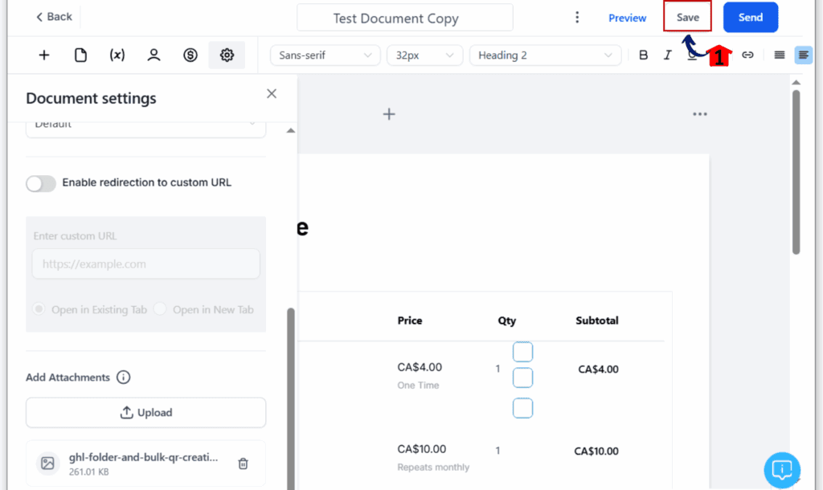Open the dollar sign payment icon
This screenshot has width=823, height=490.
190,55
